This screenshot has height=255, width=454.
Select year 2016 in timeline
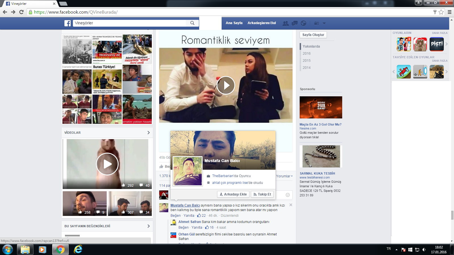coord(306,54)
